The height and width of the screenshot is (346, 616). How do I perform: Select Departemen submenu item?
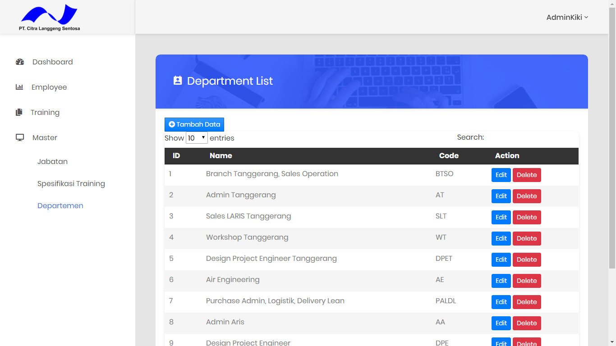point(60,206)
